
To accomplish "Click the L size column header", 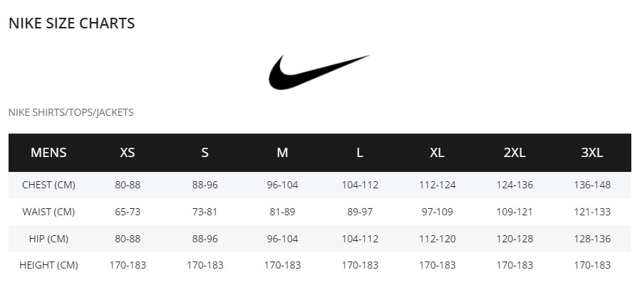I will pyautogui.click(x=360, y=152).
